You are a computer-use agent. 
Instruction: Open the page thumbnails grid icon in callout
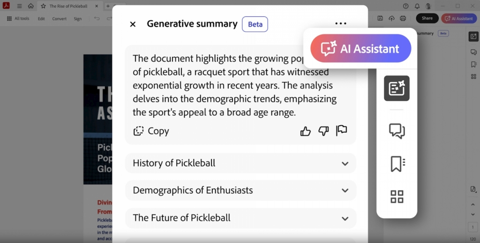[x=397, y=197]
